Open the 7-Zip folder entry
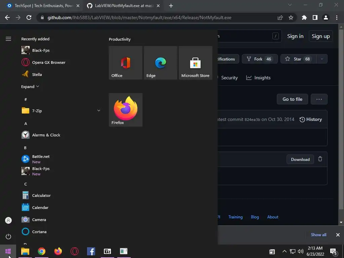 coord(61,111)
